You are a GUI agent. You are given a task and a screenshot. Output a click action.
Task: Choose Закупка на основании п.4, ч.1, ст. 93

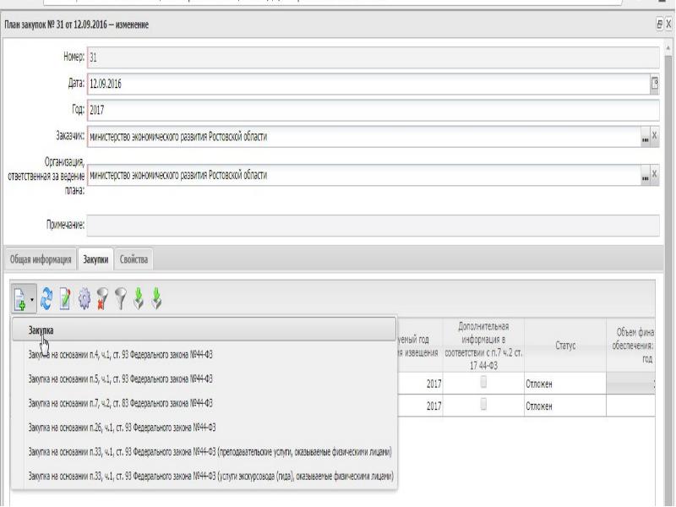204,355
